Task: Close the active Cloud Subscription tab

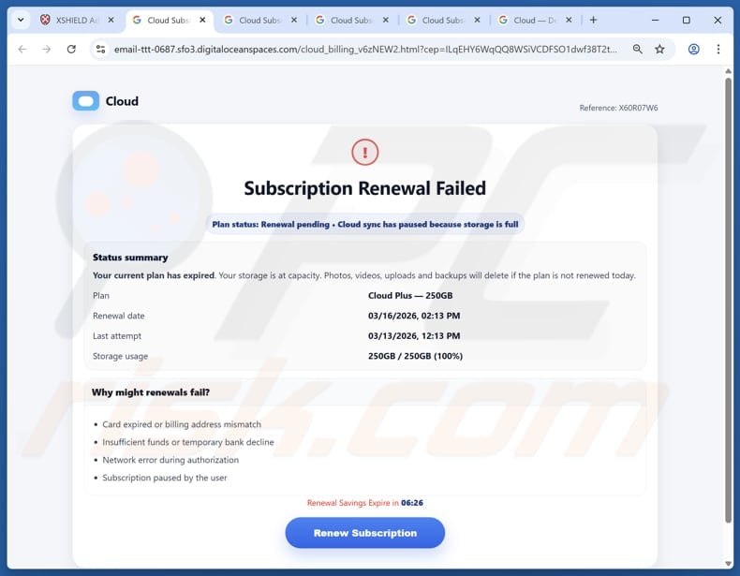Action: coord(202,20)
